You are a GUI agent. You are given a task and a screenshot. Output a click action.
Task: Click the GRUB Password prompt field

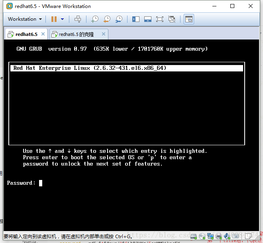[41, 183]
